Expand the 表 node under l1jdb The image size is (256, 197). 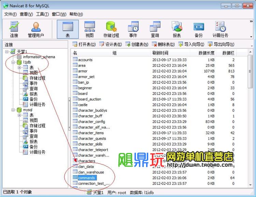click(x=19, y=68)
